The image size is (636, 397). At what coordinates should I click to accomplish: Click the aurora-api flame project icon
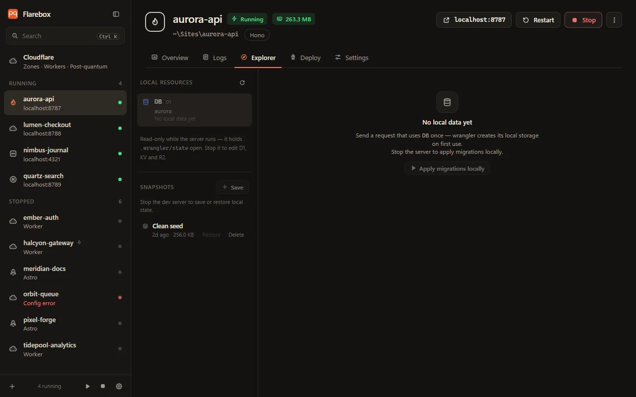(155, 22)
